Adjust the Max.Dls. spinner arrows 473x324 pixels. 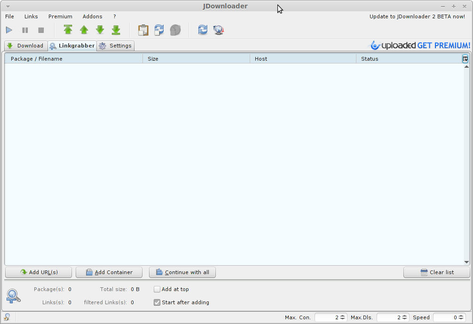(404, 317)
